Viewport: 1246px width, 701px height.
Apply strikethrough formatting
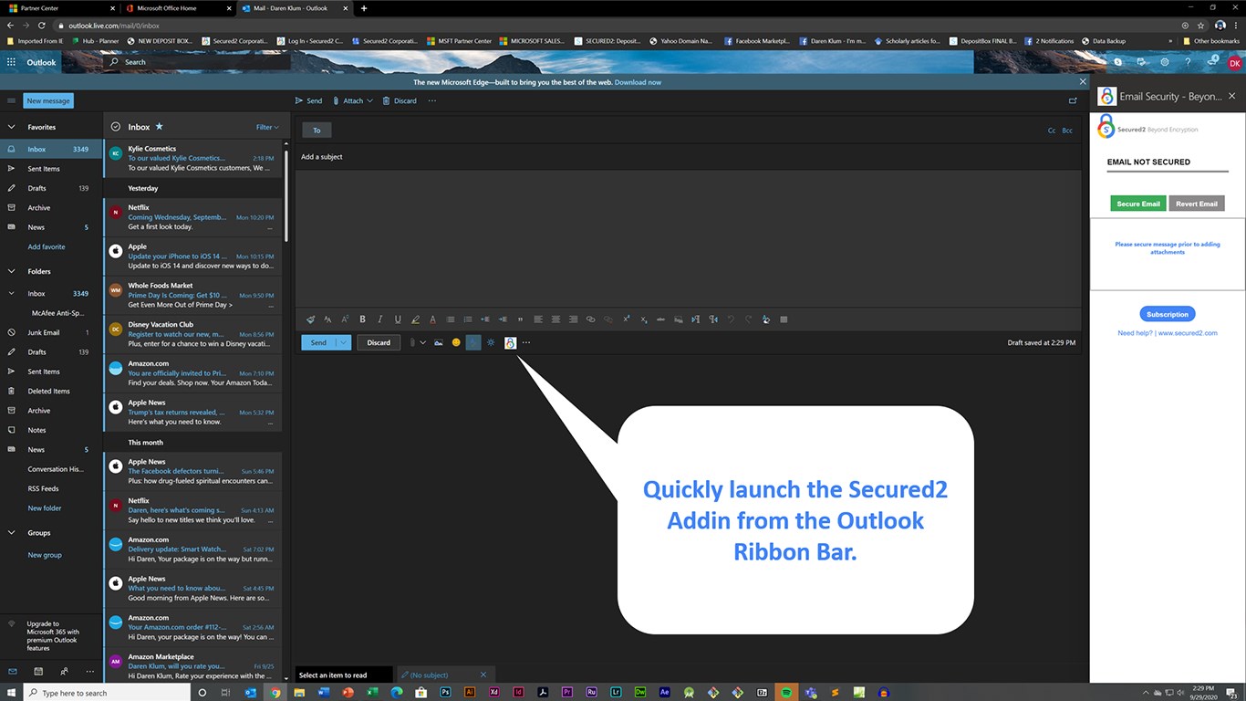(660, 319)
